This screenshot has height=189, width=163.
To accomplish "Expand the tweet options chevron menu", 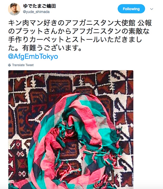I will [x=152, y=9].
